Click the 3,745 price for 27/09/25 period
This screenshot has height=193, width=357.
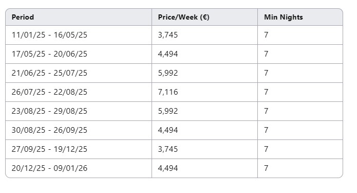(204, 149)
